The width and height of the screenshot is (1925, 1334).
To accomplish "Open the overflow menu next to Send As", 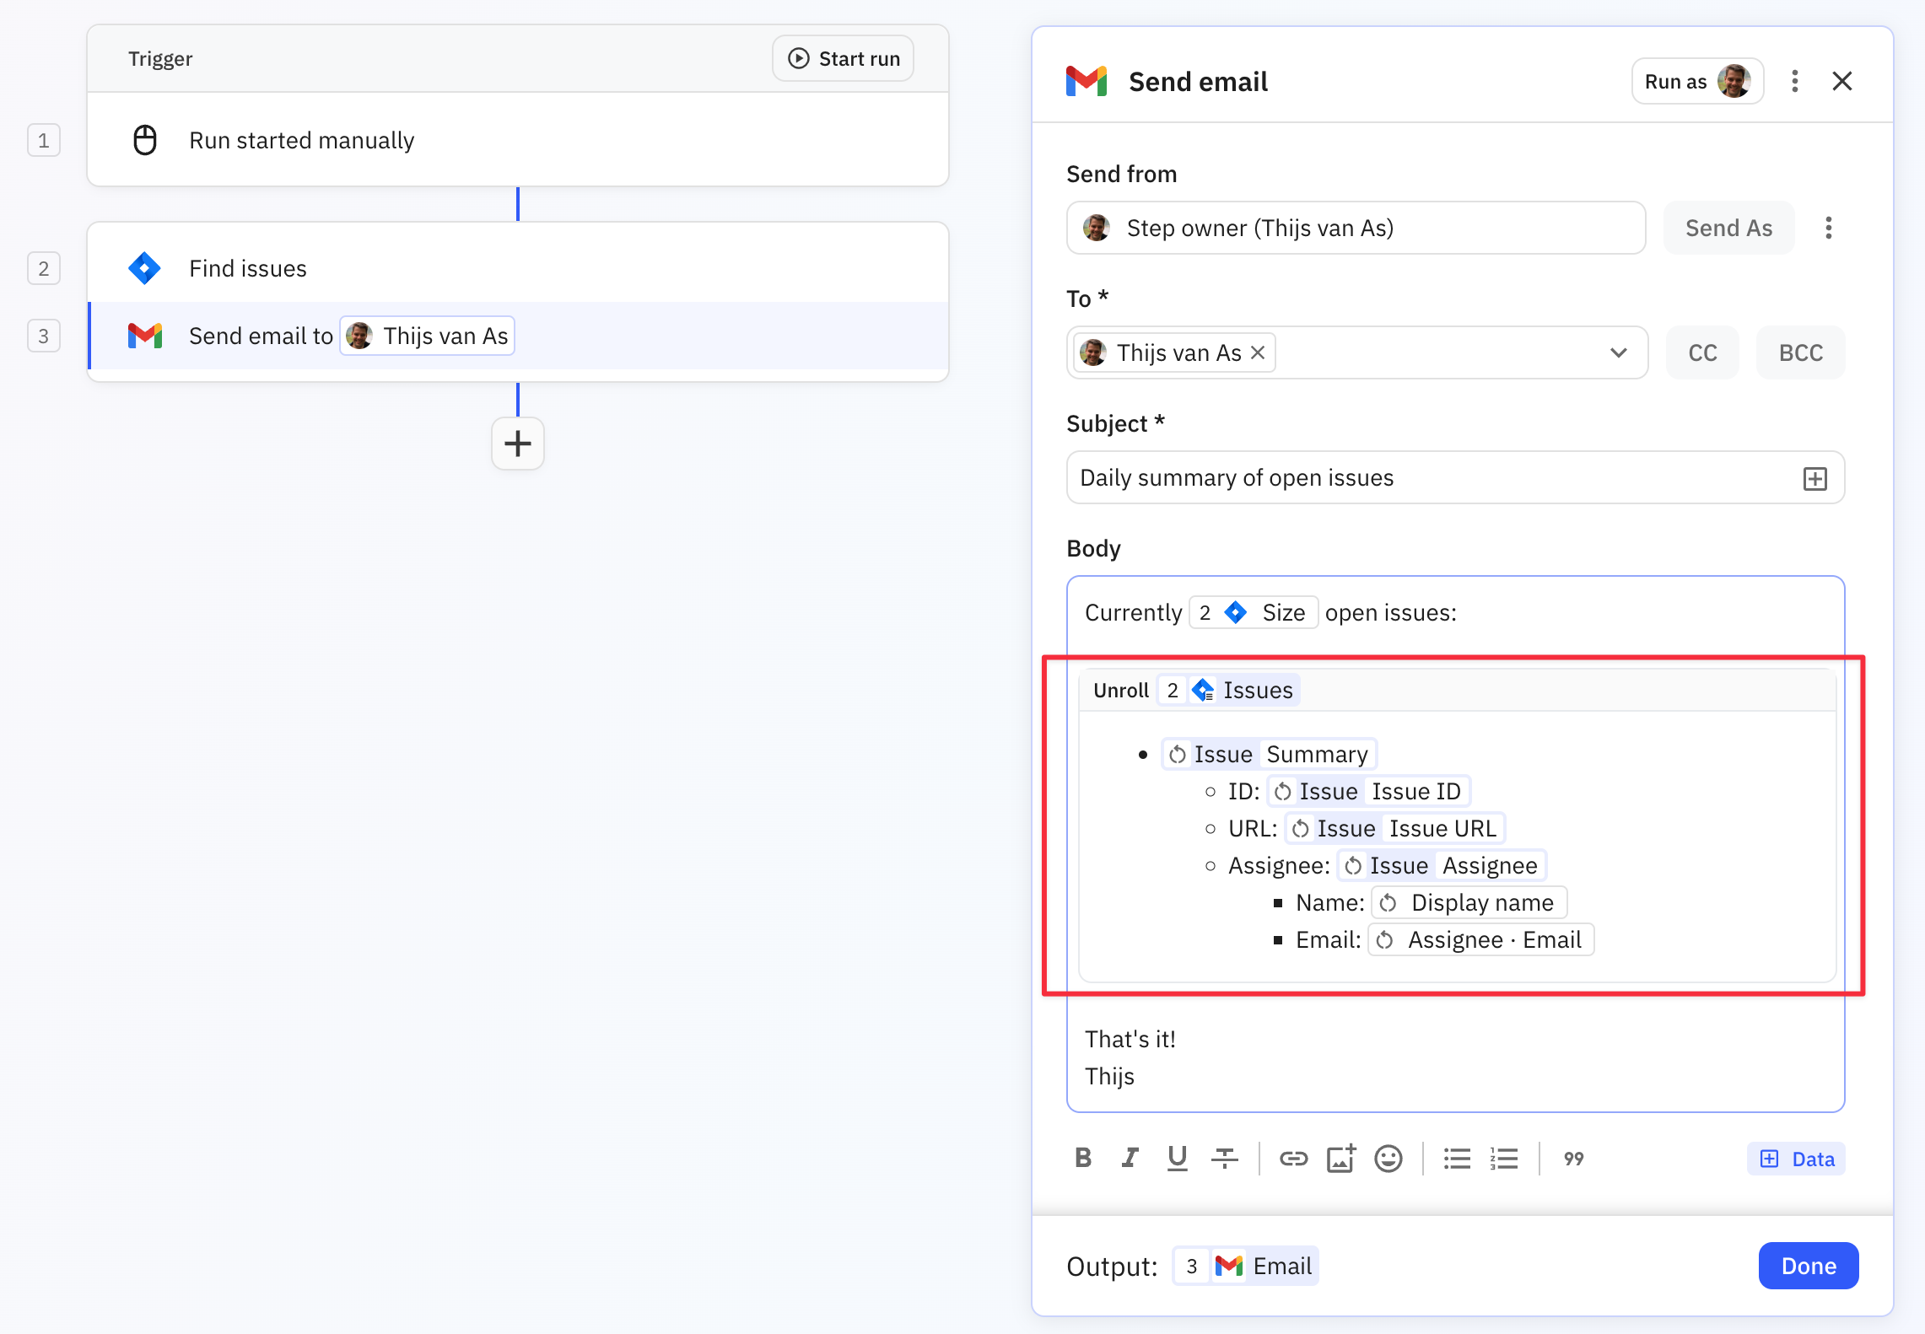I will 1829,228.
